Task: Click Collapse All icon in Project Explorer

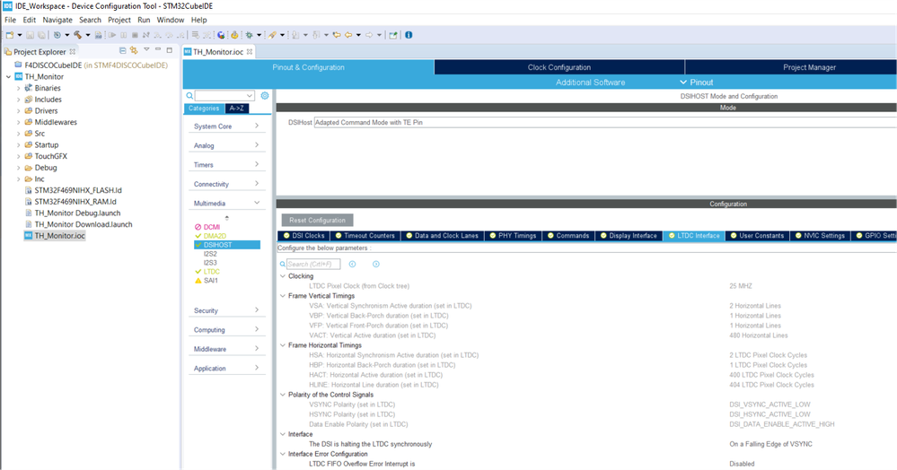Action: pyautogui.click(x=122, y=50)
